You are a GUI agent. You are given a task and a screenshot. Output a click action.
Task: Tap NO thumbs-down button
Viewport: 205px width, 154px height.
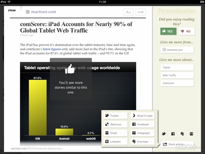[187, 31]
